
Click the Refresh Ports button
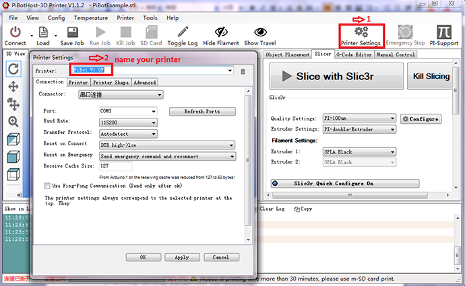pos(202,110)
